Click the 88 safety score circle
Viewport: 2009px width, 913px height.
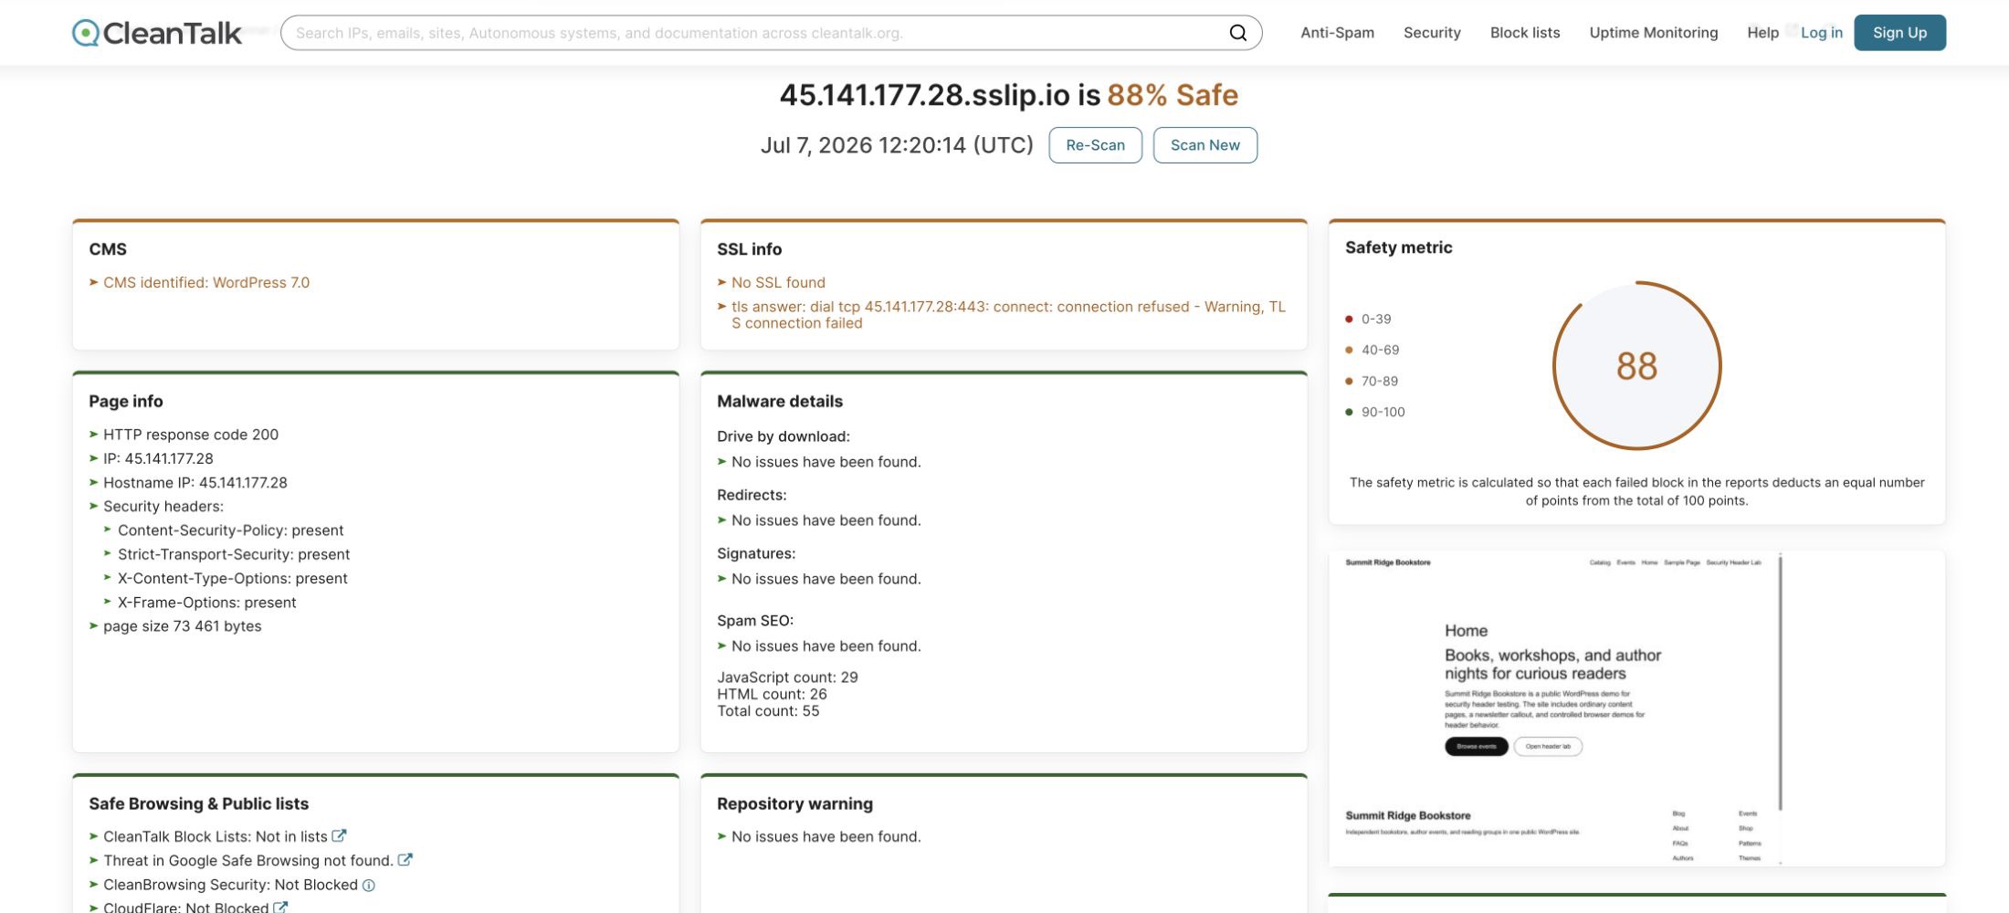coord(1636,366)
